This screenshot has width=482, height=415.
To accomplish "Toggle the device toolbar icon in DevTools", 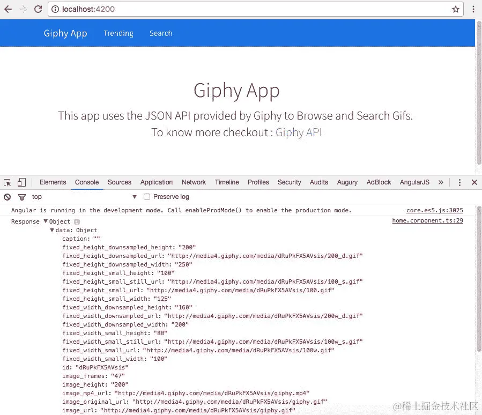I will 21,182.
